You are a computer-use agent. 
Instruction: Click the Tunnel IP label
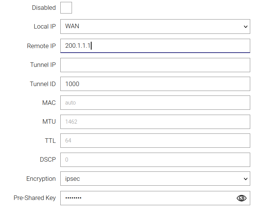click(x=43, y=65)
